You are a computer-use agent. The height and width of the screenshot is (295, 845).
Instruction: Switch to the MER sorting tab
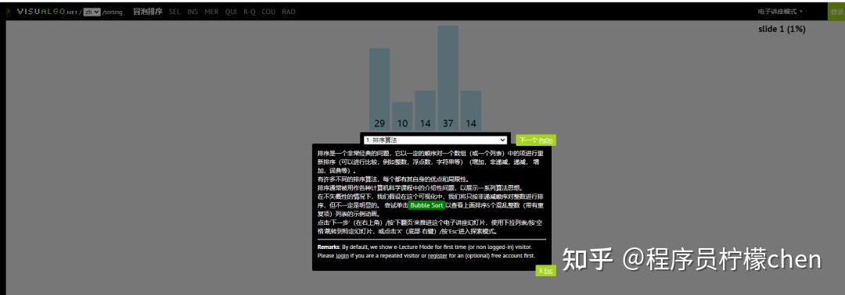click(211, 11)
